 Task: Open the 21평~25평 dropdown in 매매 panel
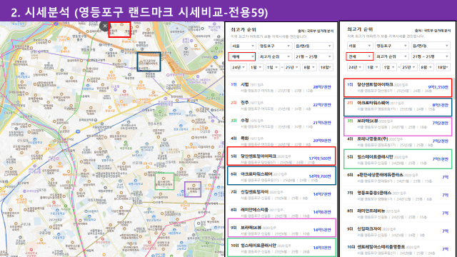point(313,56)
